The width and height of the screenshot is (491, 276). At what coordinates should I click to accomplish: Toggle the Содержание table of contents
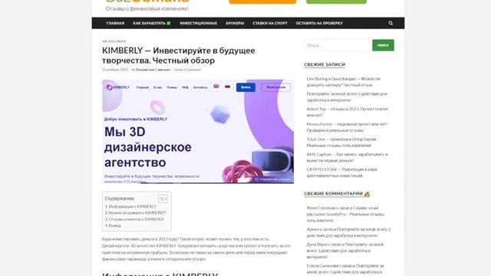pyautogui.click(x=163, y=199)
